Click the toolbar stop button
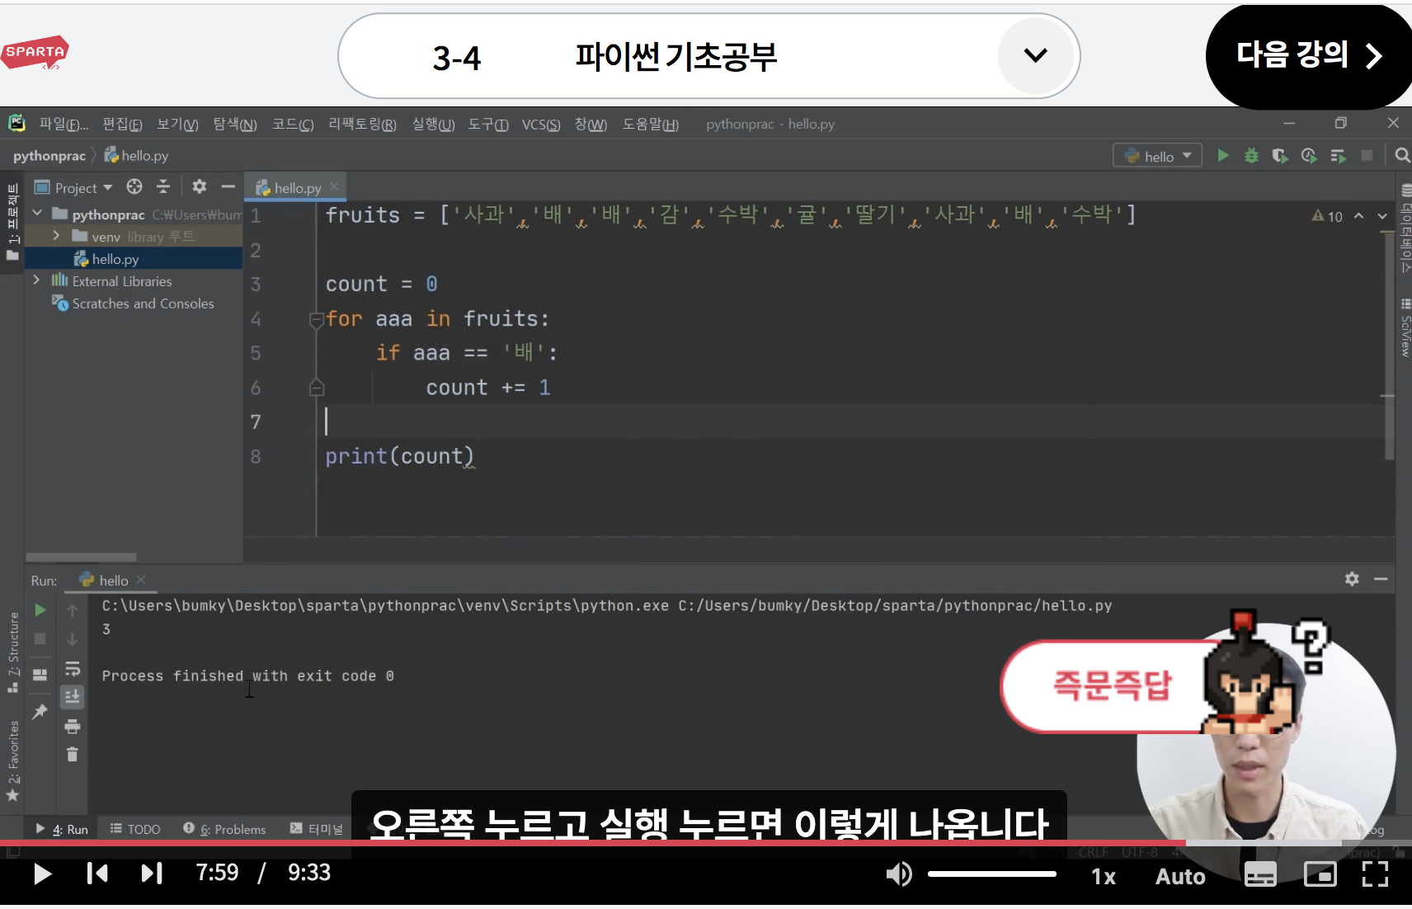 (x=1367, y=155)
